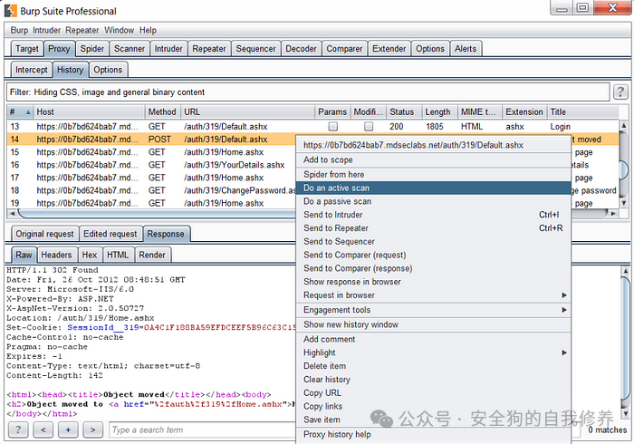634x444 pixels.
Task: Click the filter bar to edit filters
Action: coord(308,92)
